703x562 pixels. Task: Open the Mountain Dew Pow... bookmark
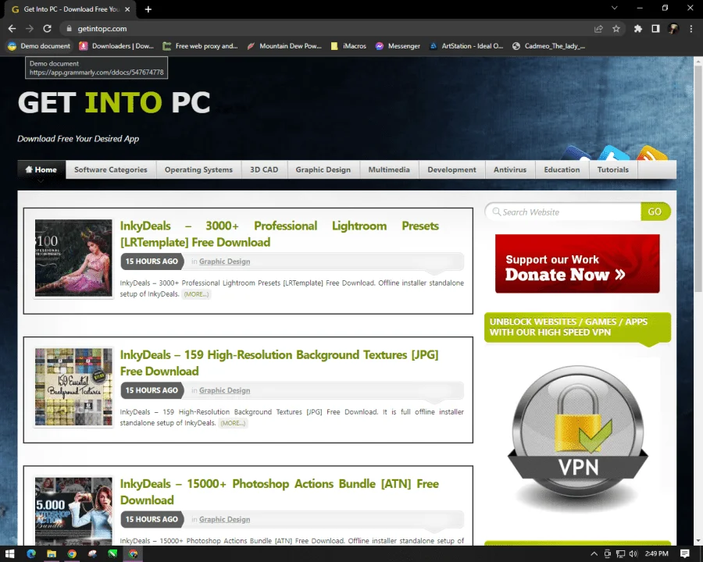(x=284, y=46)
